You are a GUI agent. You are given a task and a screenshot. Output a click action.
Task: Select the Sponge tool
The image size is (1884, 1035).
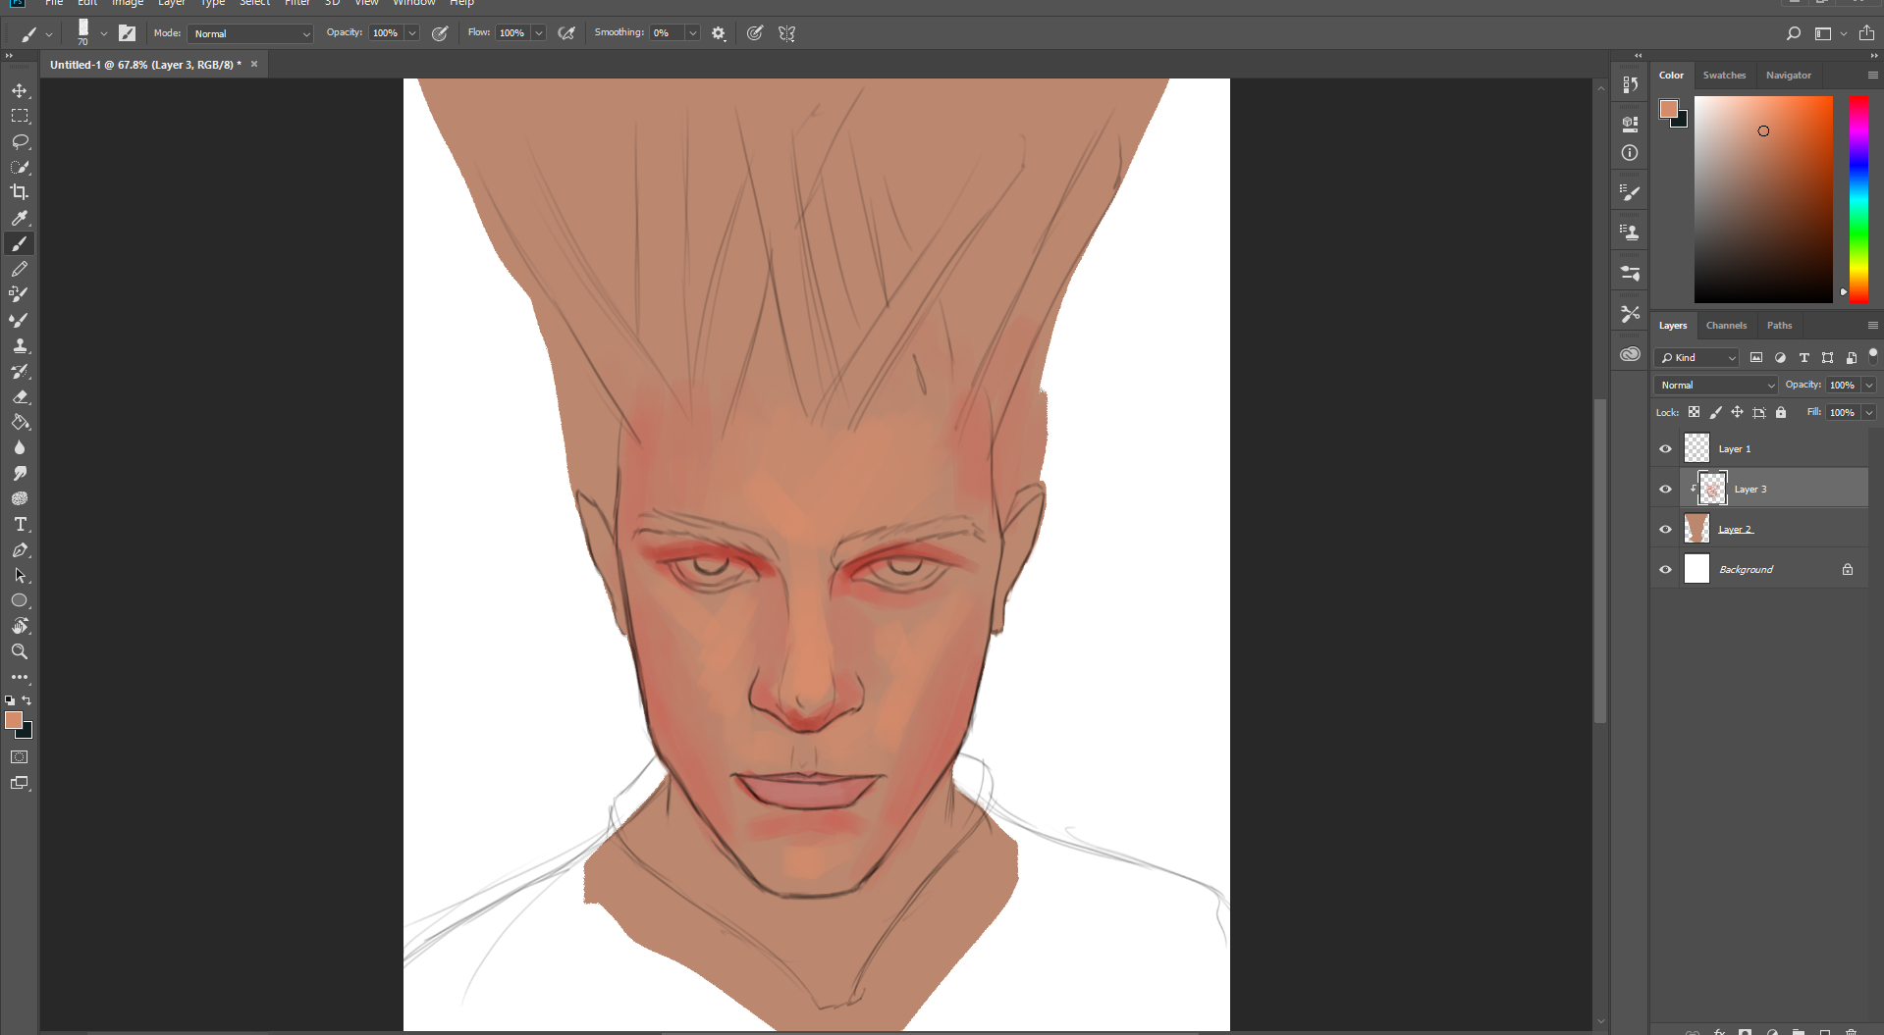pyautogui.click(x=20, y=498)
